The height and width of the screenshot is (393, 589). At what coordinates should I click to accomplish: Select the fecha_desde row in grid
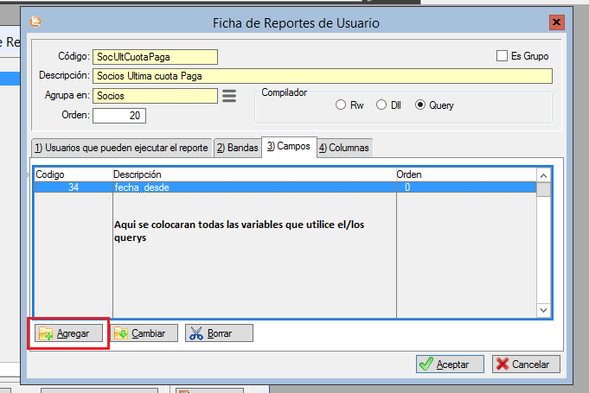251,187
